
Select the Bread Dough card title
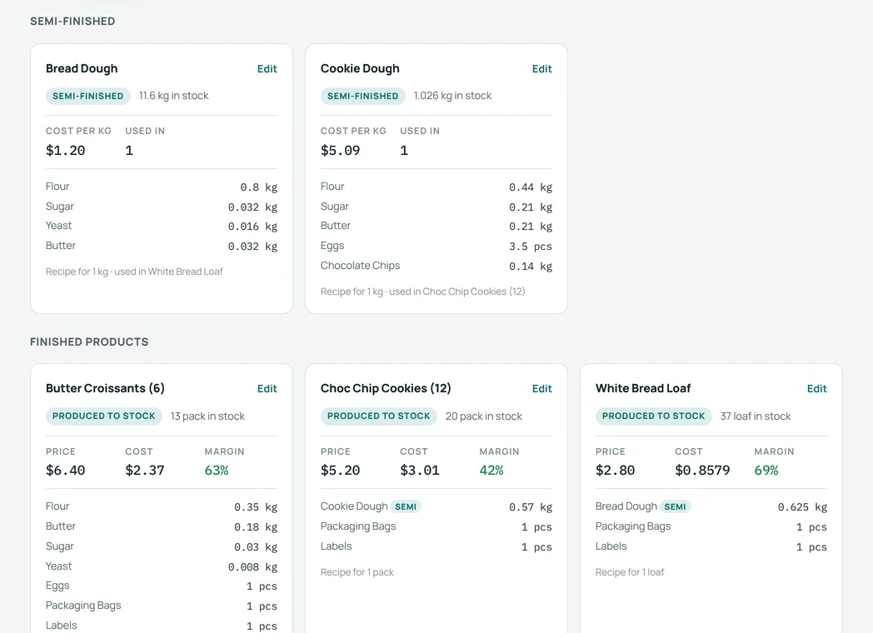82,68
